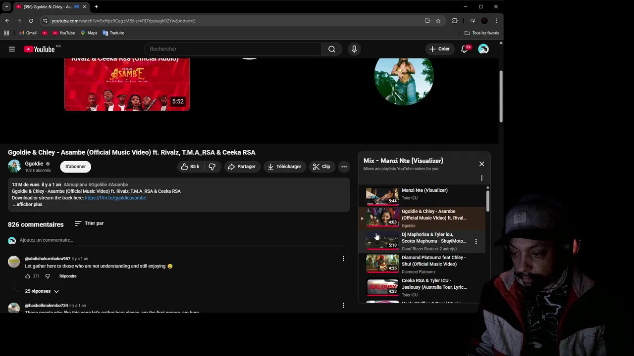Click the search magnifier button
Image resolution: width=634 pixels, height=356 pixels.
pyautogui.click(x=332, y=49)
